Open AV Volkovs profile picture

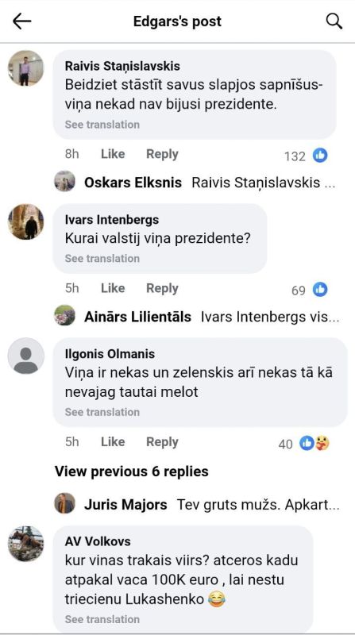click(x=26, y=544)
